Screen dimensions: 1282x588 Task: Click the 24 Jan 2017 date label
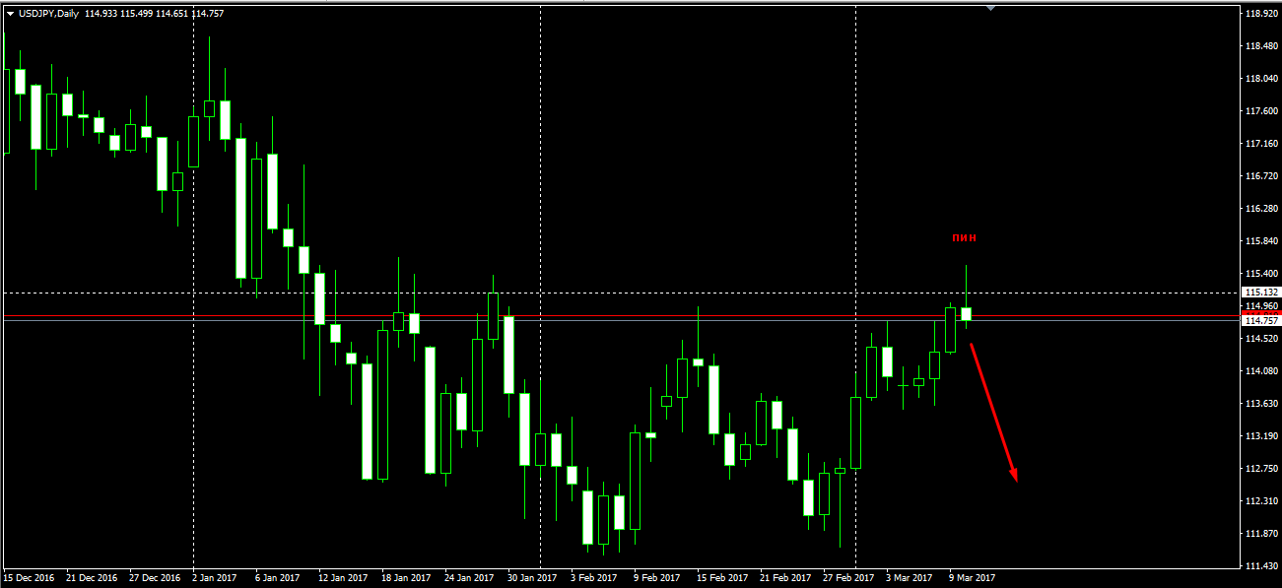click(469, 578)
